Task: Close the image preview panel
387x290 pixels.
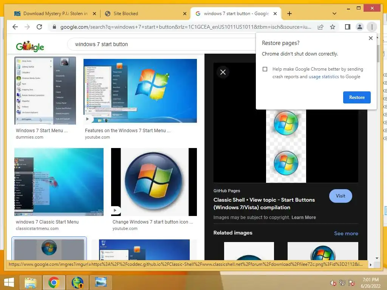Action: (x=223, y=72)
